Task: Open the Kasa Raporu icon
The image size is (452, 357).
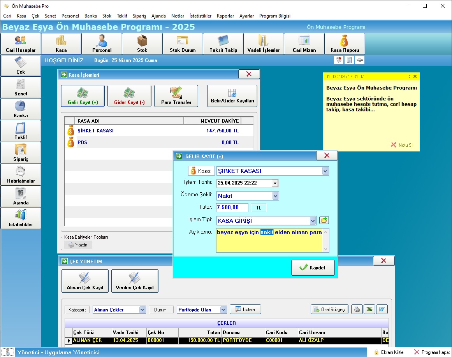Action: 345,44
